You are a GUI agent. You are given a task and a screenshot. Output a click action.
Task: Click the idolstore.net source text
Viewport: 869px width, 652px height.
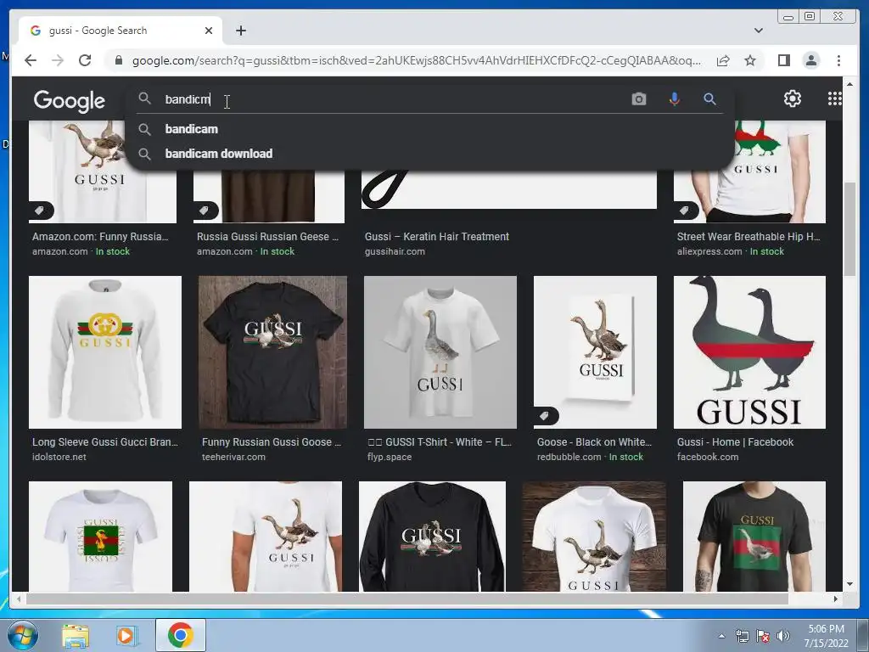59,458
